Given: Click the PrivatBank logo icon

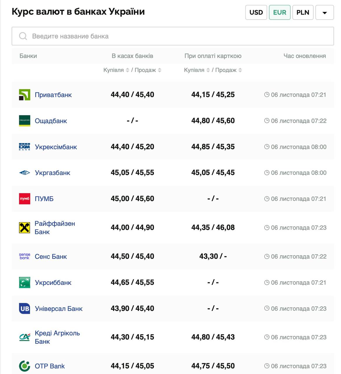Looking at the screenshot, I should pos(25,95).
